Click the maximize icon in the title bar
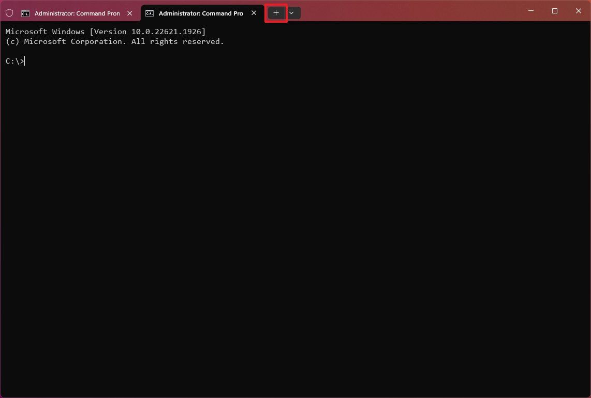591x398 pixels. [554, 10]
